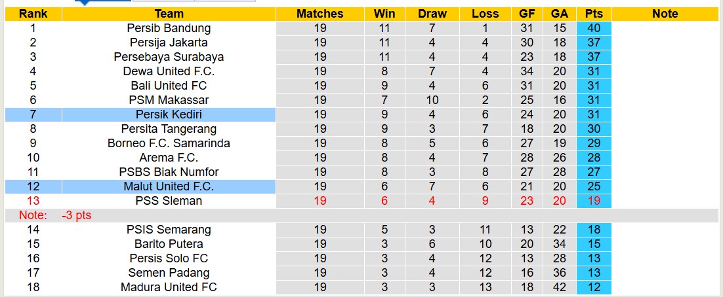Open the Madura United FC team link
The height and width of the screenshot is (297, 723).
pos(169,287)
